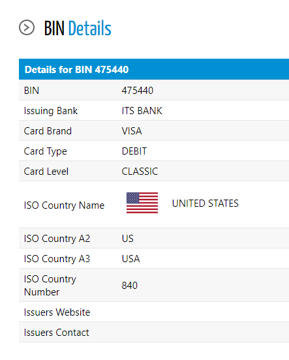The width and height of the screenshot is (289, 360).
Task: Click the United States flag icon
Action: click(142, 203)
